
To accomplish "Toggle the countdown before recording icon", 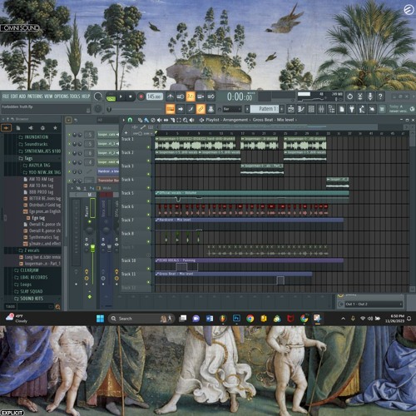I will click(x=191, y=97).
